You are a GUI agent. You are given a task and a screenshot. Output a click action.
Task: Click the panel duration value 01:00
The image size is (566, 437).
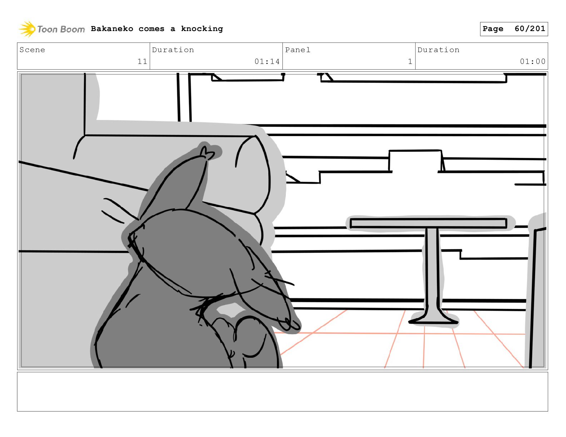click(x=532, y=61)
